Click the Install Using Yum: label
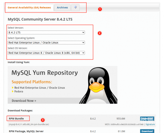This screenshot has width=164, height=133. [19, 62]
